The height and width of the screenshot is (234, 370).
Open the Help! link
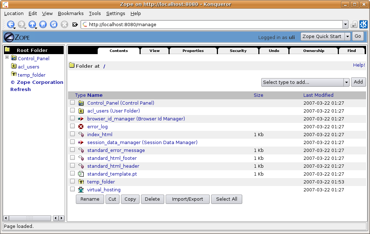click(x=359, y=65)
